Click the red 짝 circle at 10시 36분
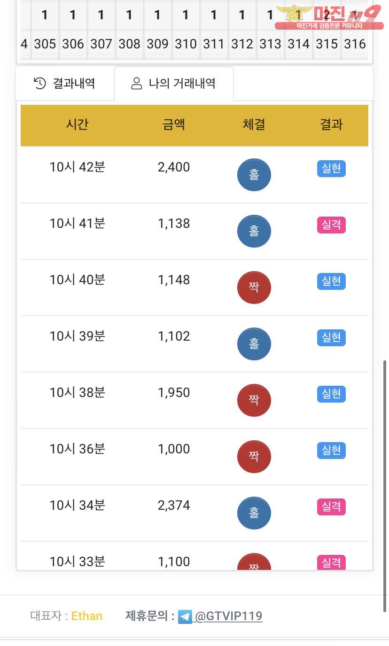 (254, 457)
